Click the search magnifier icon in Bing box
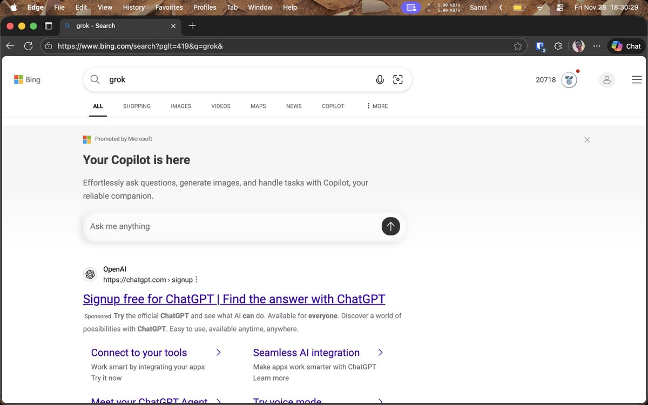 pyautogui.click(x=95, y=79)
